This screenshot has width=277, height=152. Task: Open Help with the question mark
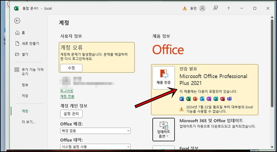(229, 8)
